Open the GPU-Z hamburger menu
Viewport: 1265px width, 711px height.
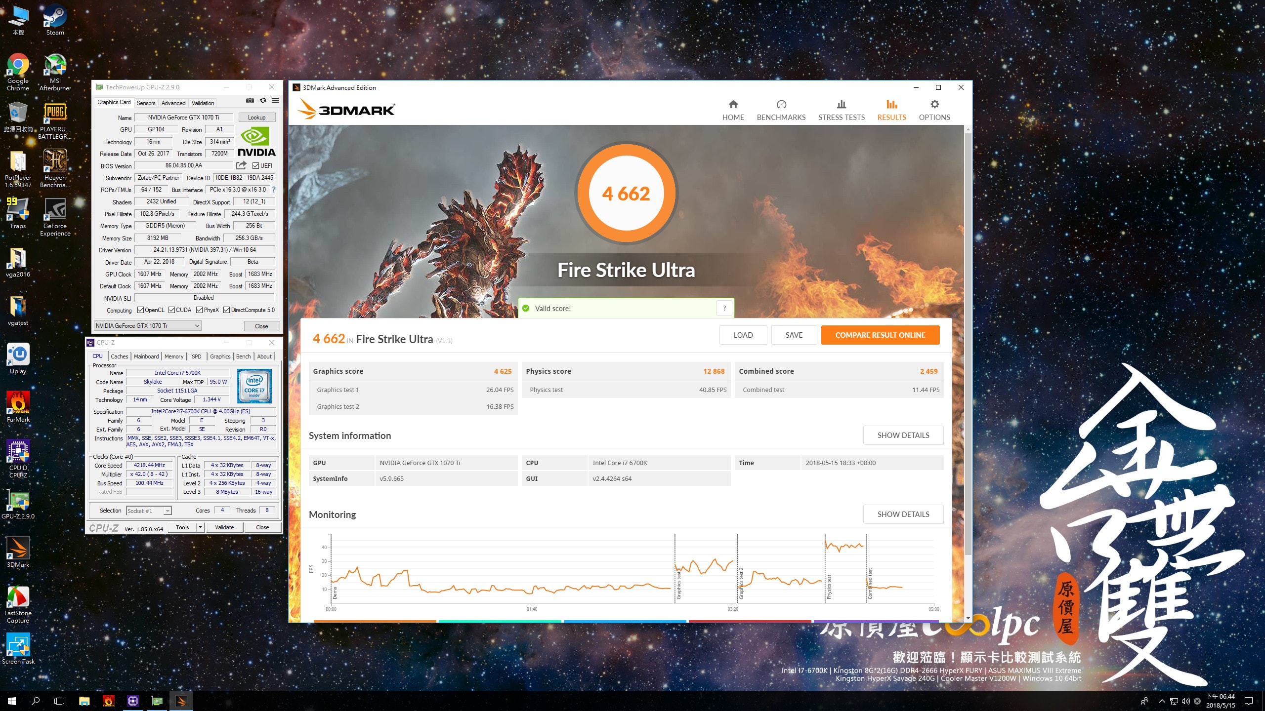276,100
